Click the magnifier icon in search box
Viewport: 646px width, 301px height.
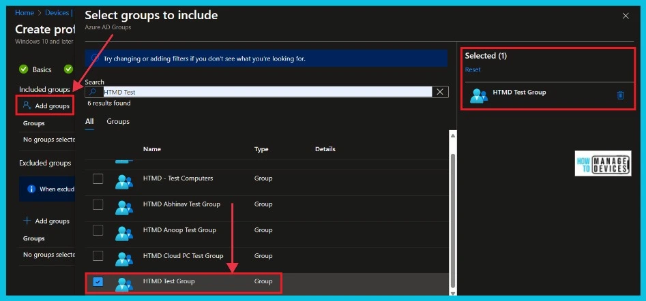tap(92, 92)
